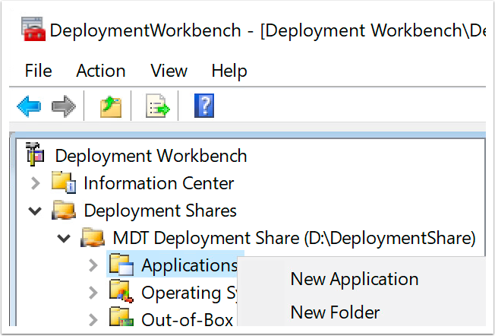Click the Applications folder icon
Image resolution: width=495 pixels, height=336 pixels.
point(121,265)
